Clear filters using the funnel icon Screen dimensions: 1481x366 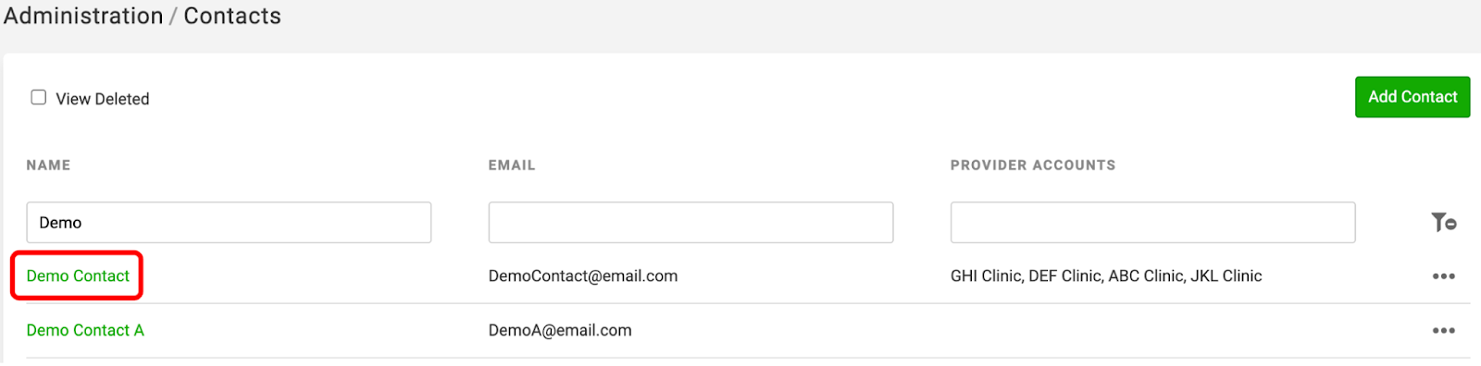click(1443, 222)
